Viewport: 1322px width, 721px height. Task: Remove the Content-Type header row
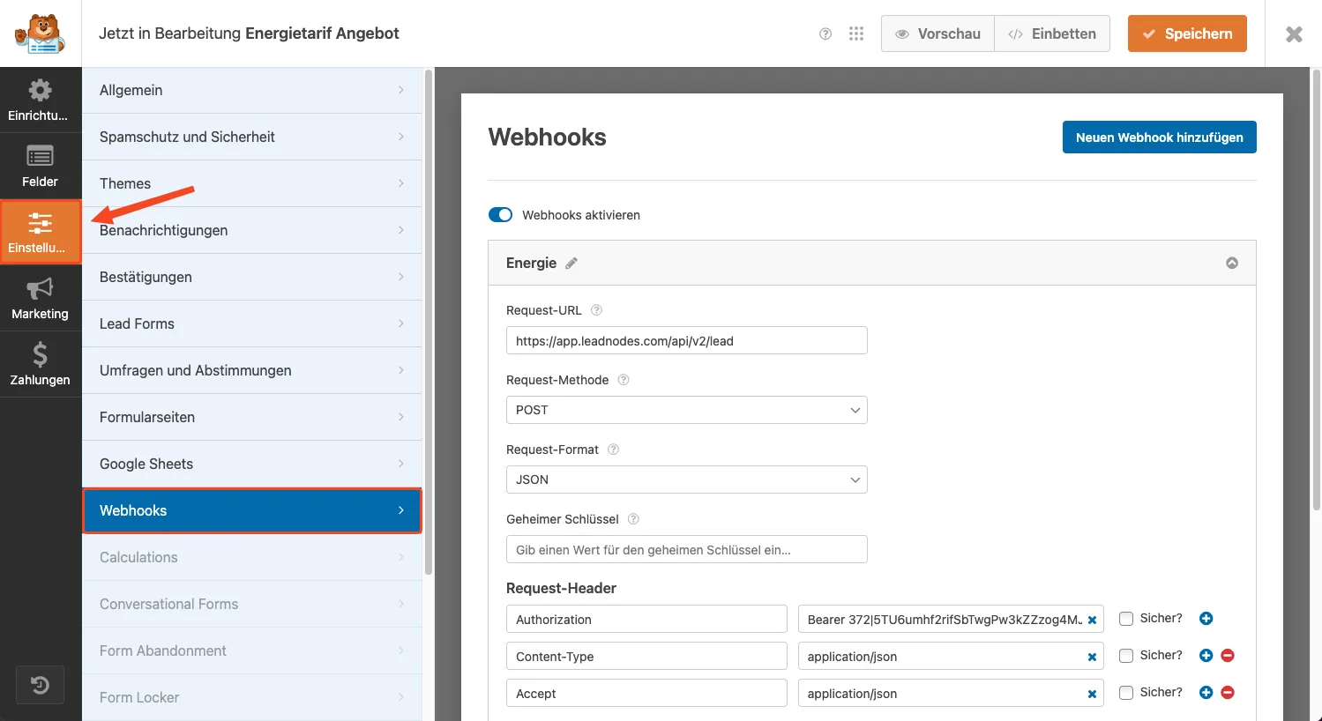tap(1228, 656)
